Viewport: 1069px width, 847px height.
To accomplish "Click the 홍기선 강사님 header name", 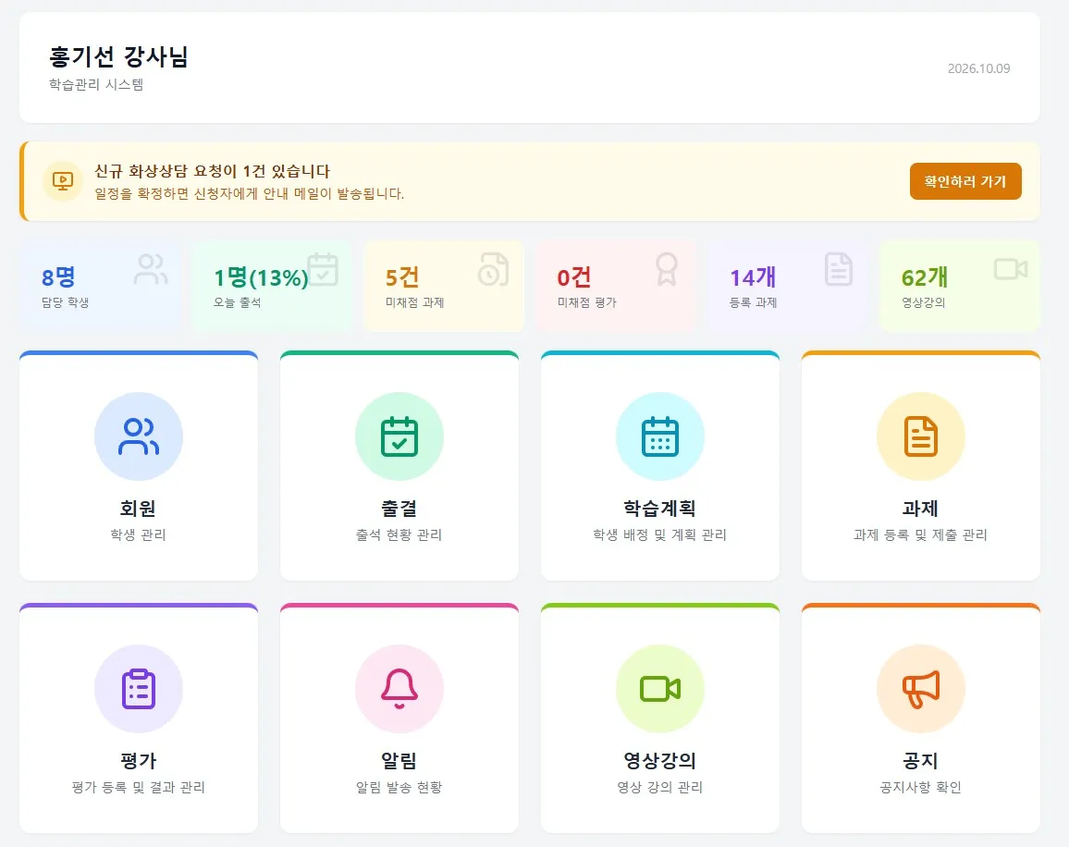I will point(118,56).
